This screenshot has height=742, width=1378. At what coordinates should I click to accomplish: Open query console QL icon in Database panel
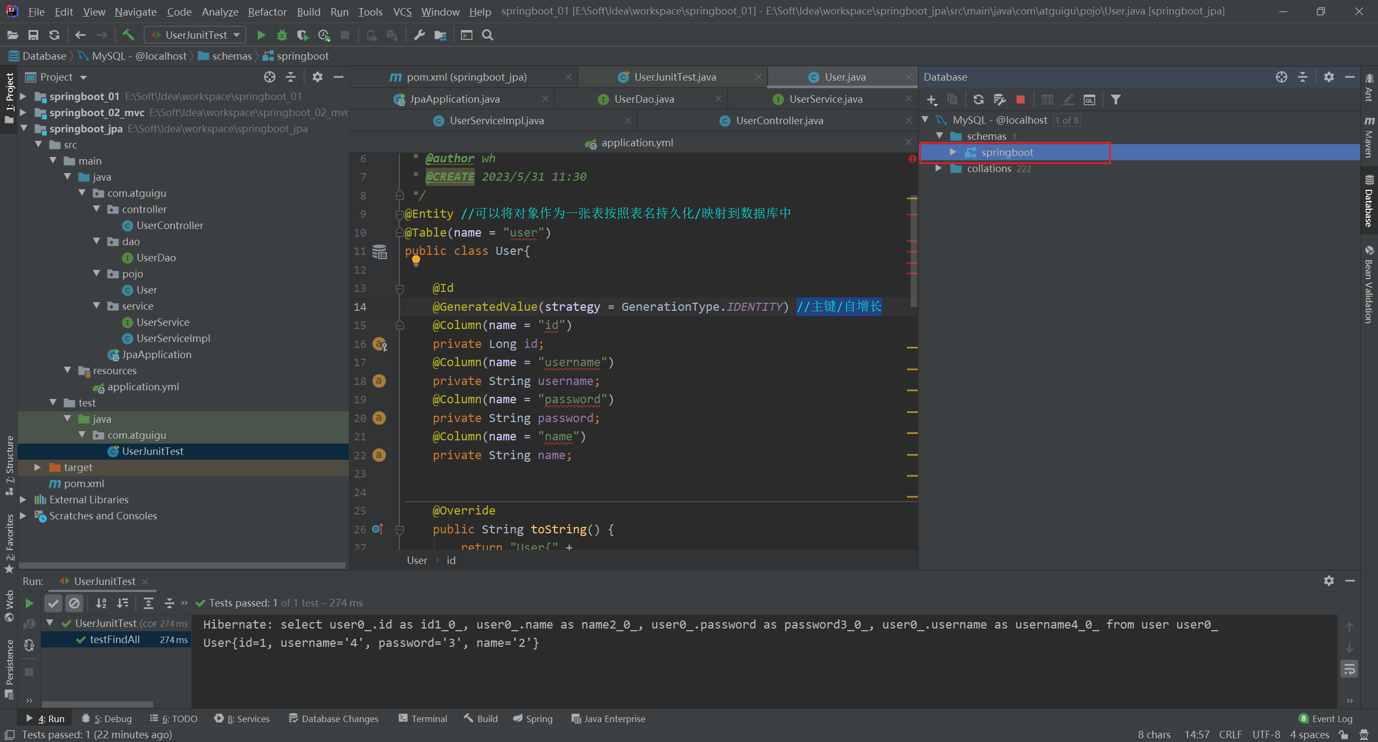point(1089,99)
